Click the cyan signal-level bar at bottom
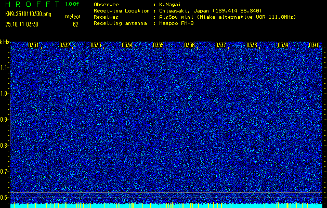This screenshot has width=327, height=208. click(x=166, y=206)
